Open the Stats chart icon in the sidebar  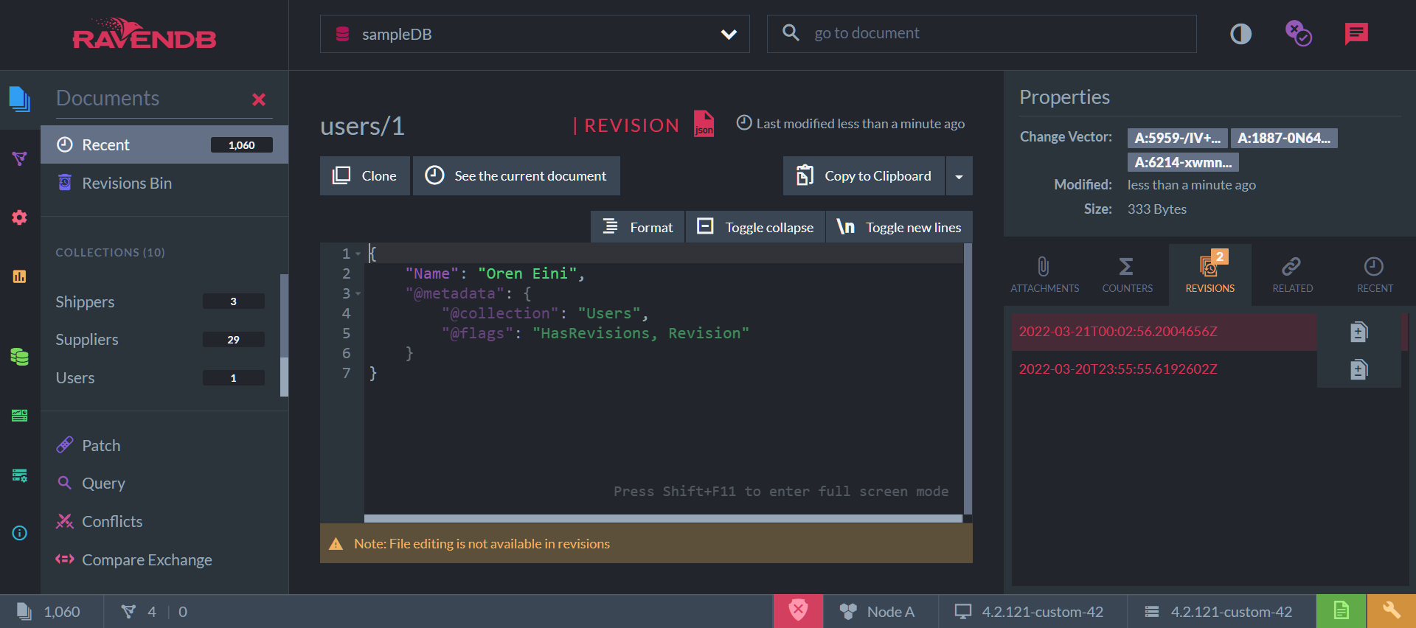coord(20,276)
